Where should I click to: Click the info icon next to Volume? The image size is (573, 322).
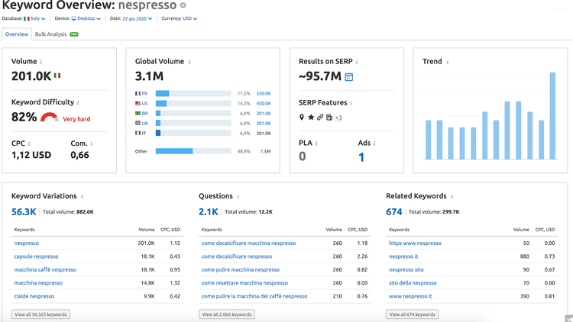(41, 62)
